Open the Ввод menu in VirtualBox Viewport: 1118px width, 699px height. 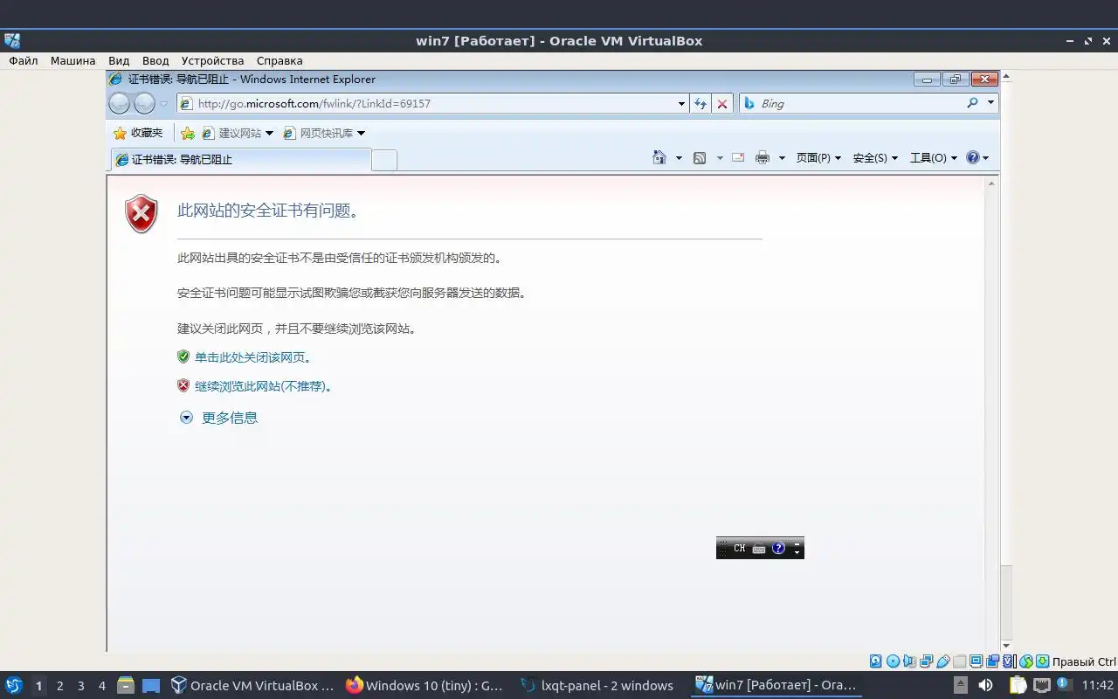155,60
